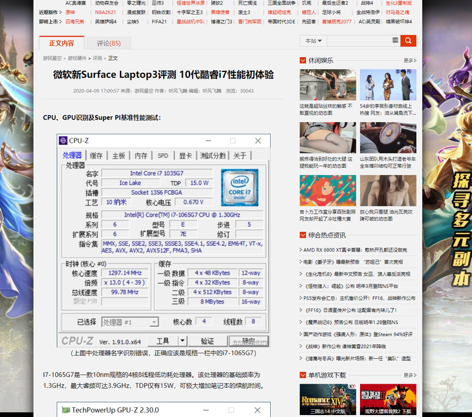Viewport: 472px width, 417px height.
Task: Click the 单机游戏下载 section header icon
Action: 303,375
